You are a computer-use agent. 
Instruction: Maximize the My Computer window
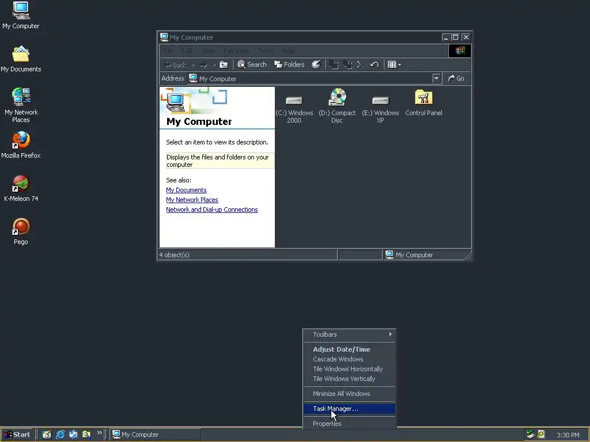pos(455,37)
